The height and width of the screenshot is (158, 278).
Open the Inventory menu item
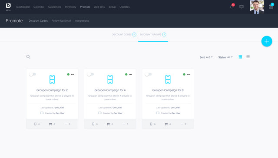click(x=70, y=7)
